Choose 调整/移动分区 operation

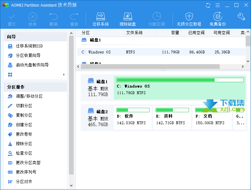coord(29,96)
